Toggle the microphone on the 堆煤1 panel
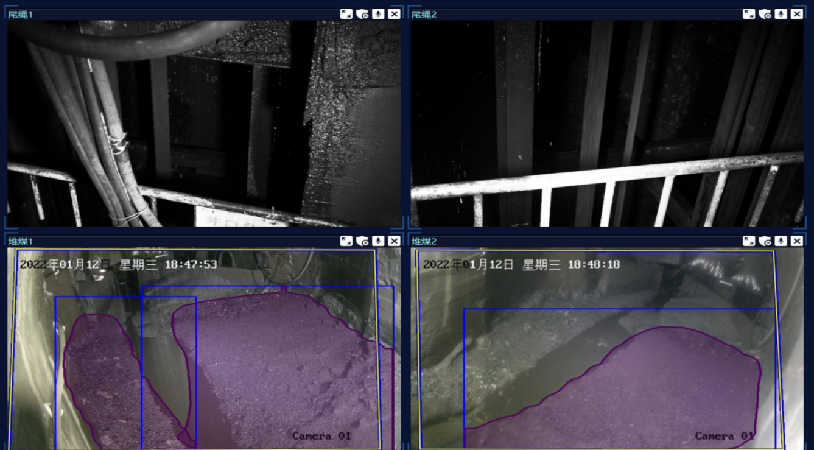Screen dimensions: 814x450 [378, 241]
